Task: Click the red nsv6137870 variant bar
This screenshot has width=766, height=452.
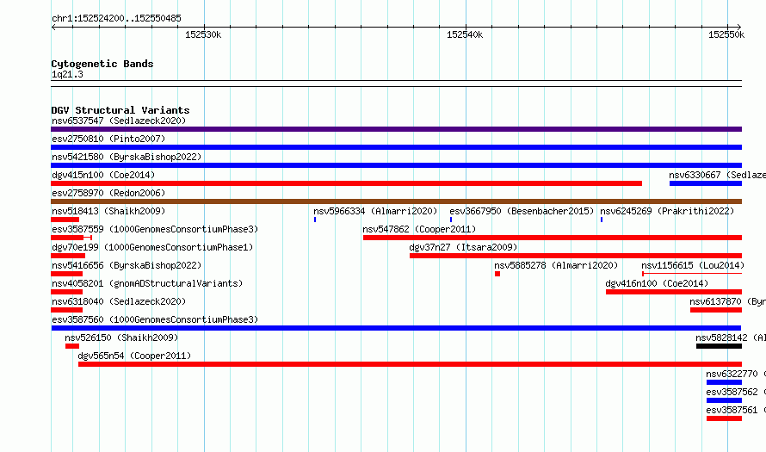Action: pyautogui.click(x=716, y=310)
